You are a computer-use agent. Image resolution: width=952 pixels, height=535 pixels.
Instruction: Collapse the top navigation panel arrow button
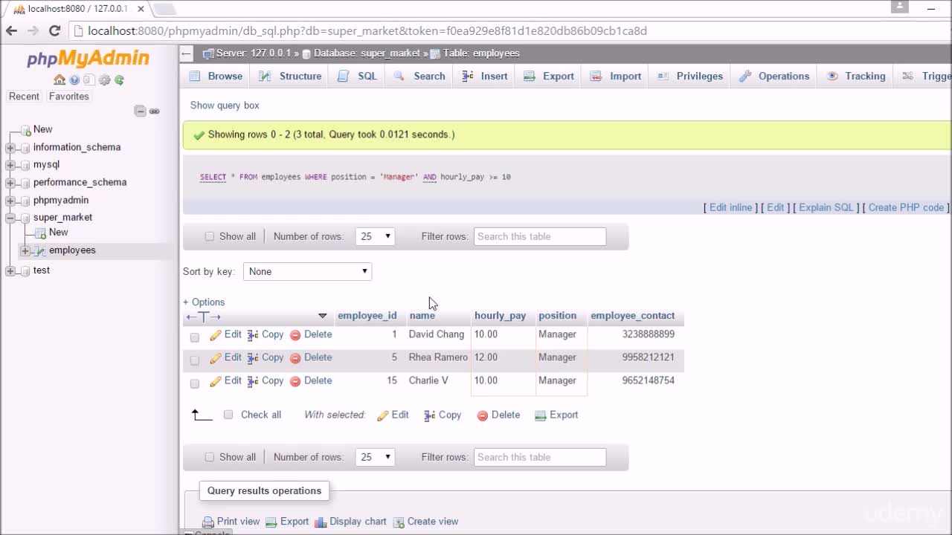coord(187,53)
